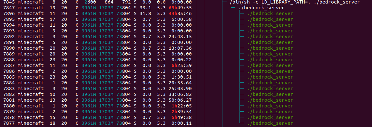Screen dimensions: 372x127
Task: Select PID 7881 in the process list
Action: pyautogui.click(x=9, y=100)
